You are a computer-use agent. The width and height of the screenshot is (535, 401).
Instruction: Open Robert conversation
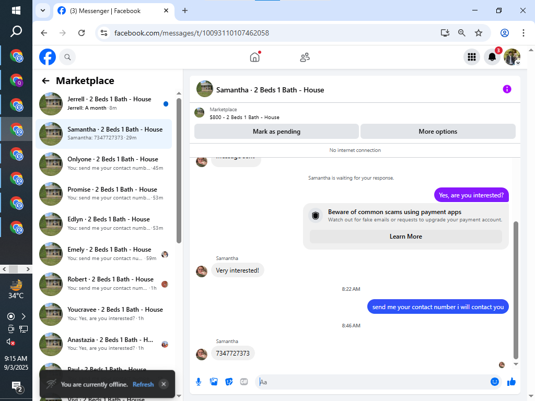tap(104, 284)
